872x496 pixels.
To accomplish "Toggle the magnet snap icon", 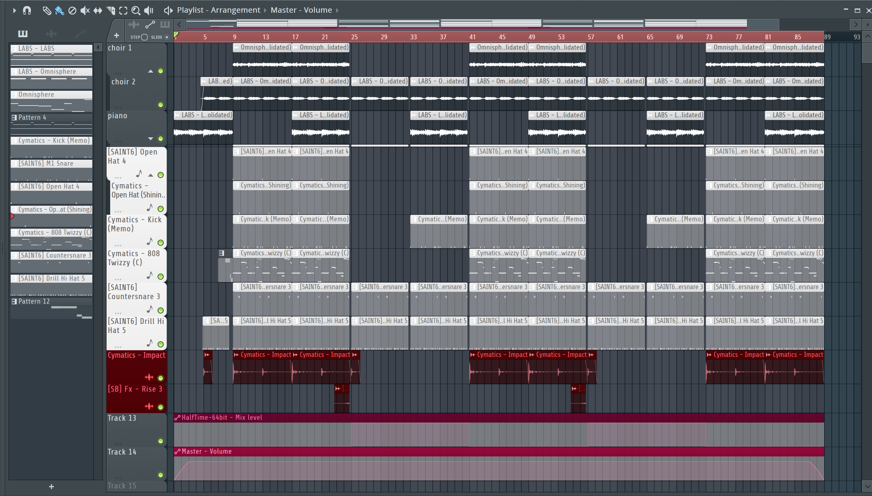I will [27, 10].
